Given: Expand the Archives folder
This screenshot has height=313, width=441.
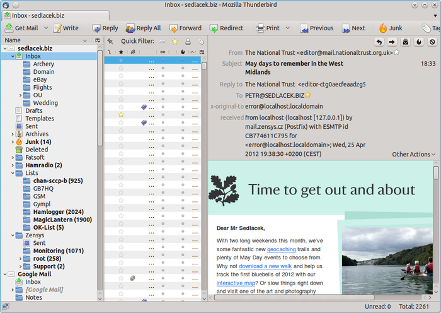Looking at the screenshot, I should click(x=13, y=134).
